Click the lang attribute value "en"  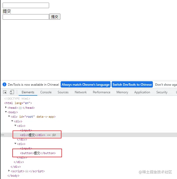pyautogui.click(x=27, y=103)
